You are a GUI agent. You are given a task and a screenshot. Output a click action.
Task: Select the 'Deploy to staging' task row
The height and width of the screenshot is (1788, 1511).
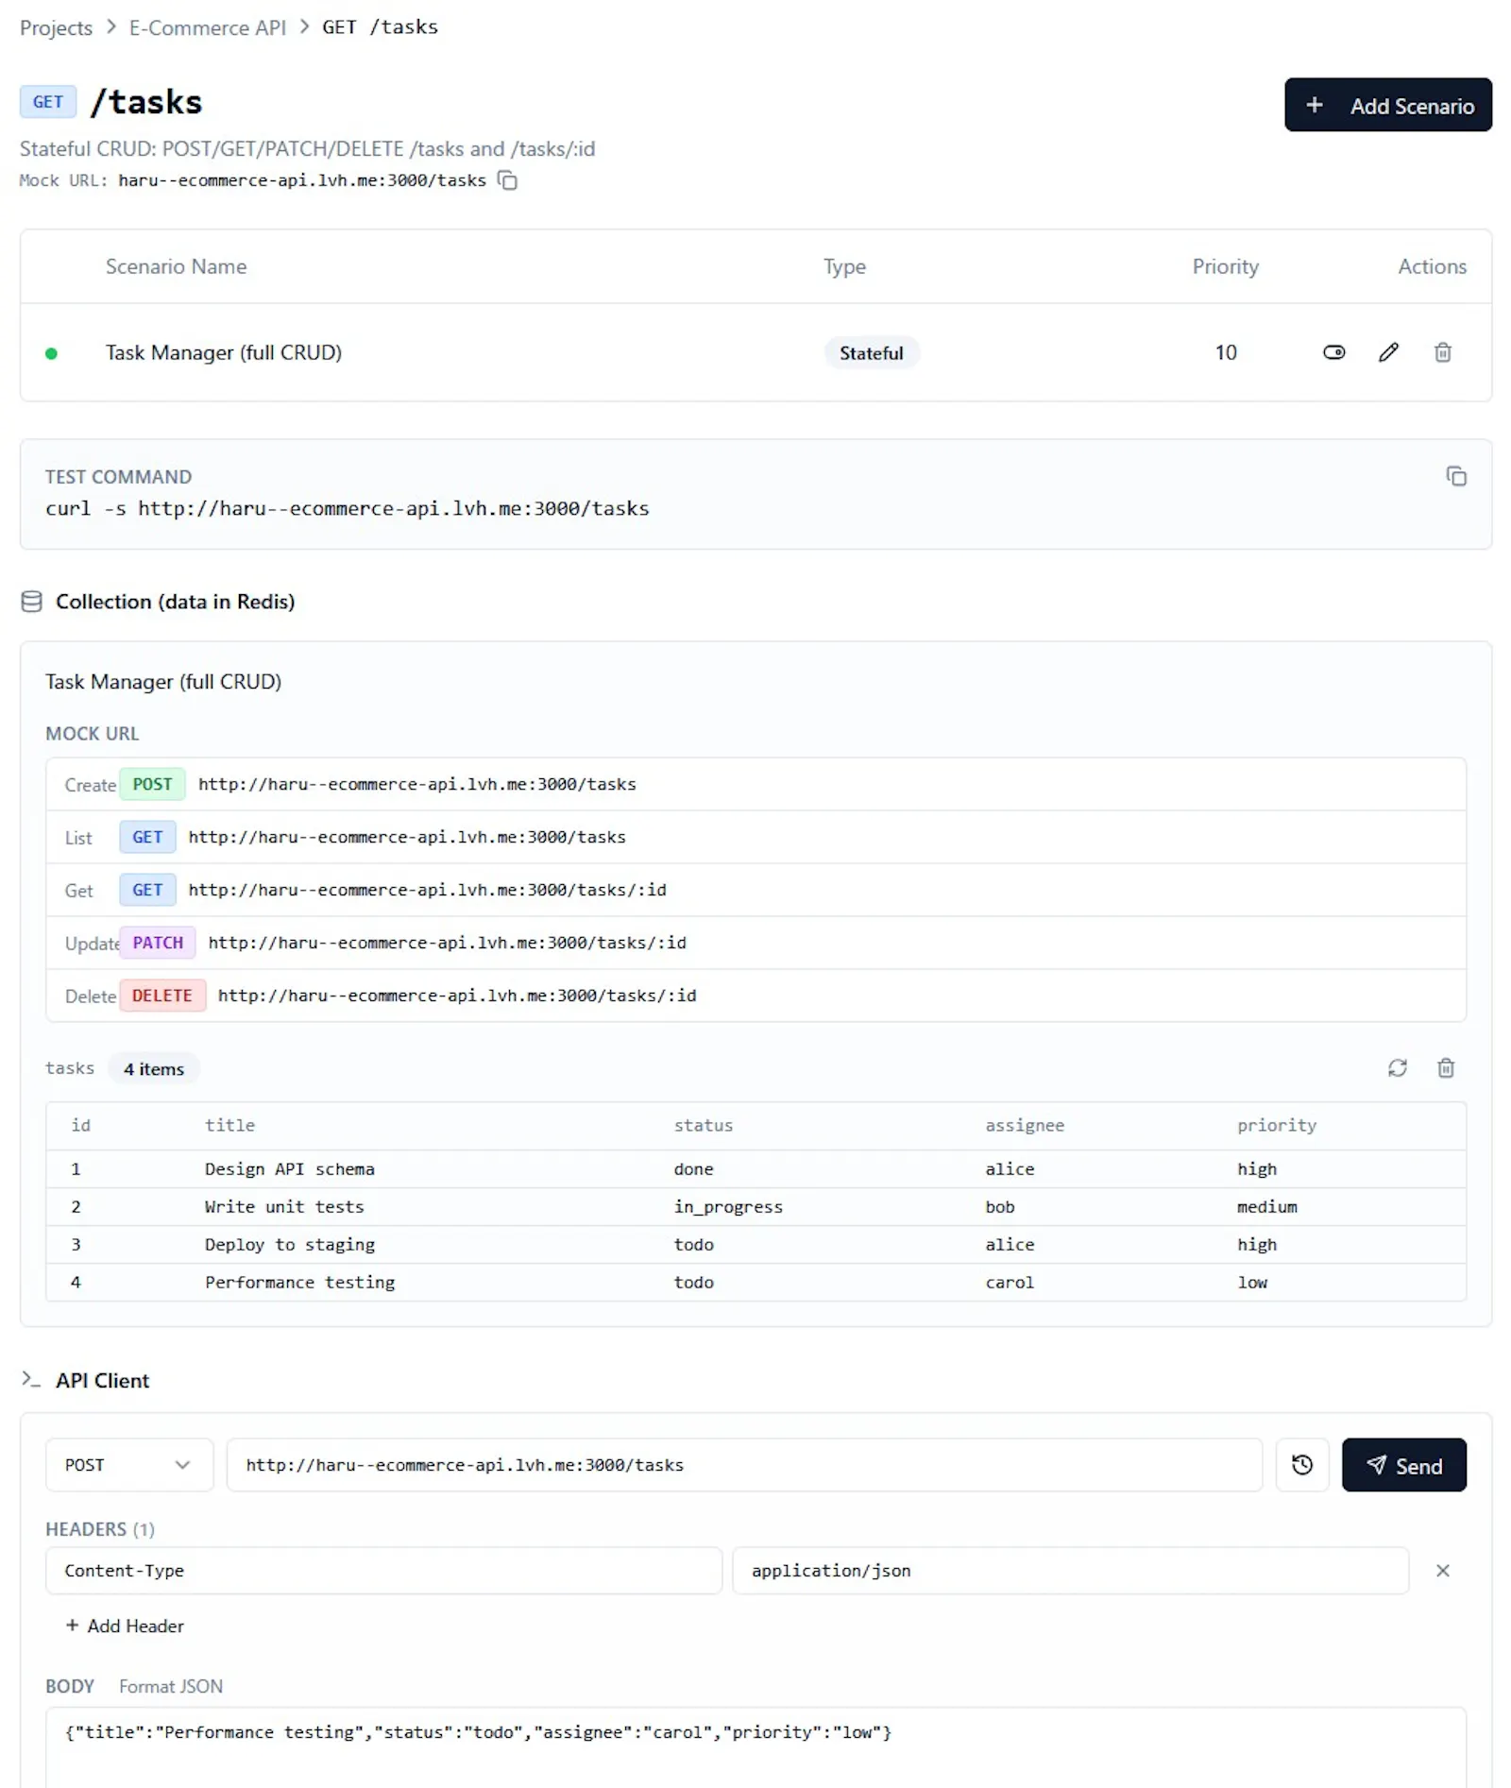[x=755, y=1244]
